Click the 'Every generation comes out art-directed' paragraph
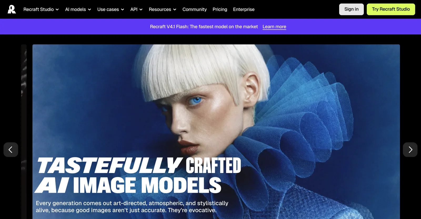Image resolution: width=421 pixels, height=219 pixels. point(132,207)
